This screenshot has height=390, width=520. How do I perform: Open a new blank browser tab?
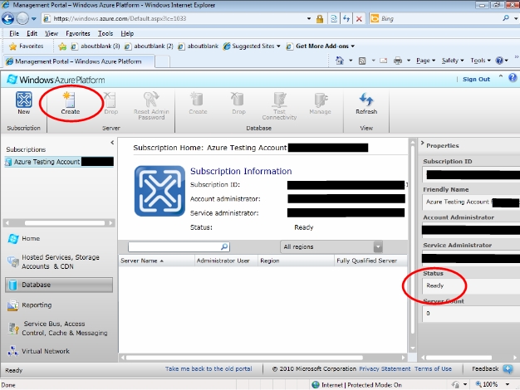tap(163, 61)
